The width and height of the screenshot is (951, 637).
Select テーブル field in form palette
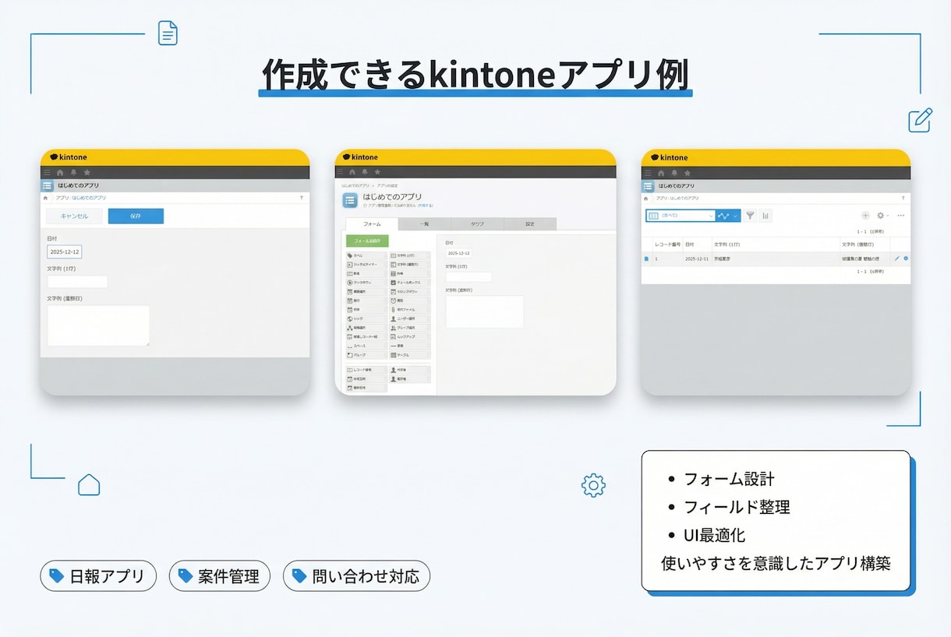coord(410,355)
